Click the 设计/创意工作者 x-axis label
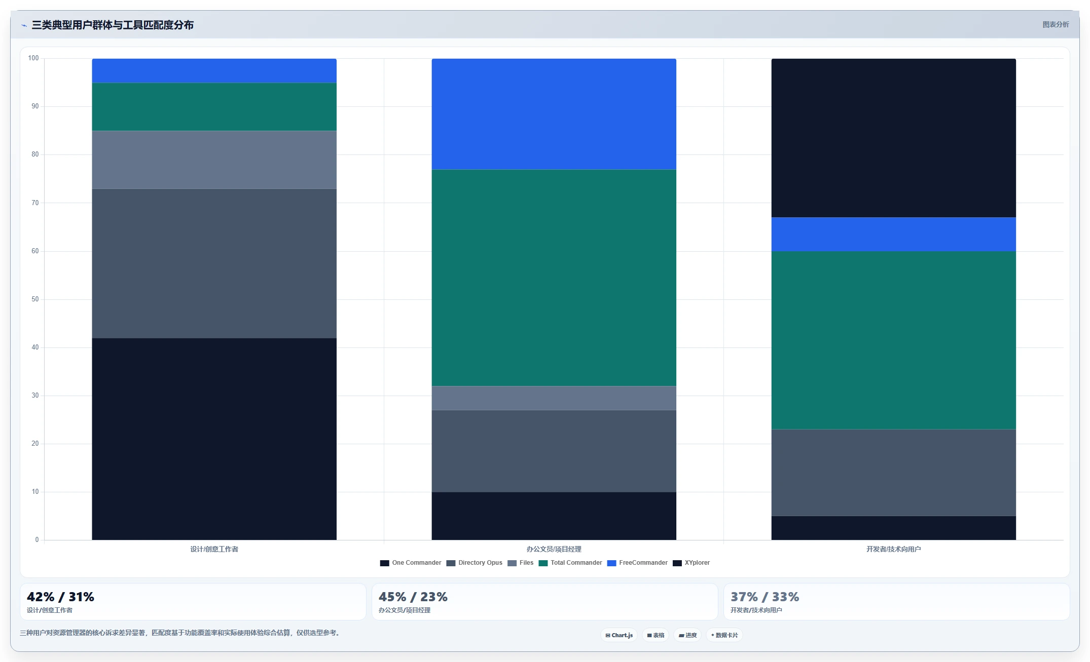The height and width of the screenshot is (662, 1090). [214, 549]
